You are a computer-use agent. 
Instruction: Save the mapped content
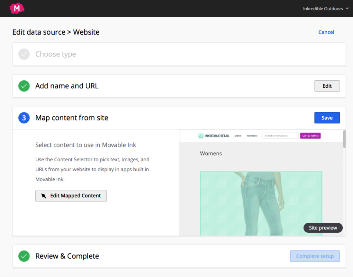pos(327,118)
